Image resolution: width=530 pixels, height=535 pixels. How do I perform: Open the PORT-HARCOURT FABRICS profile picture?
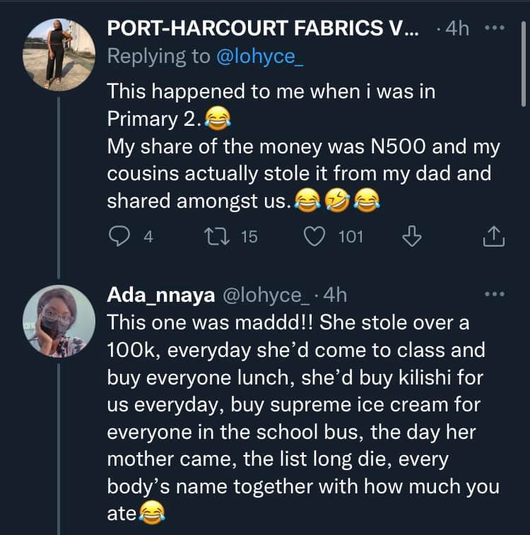point(59,54)
